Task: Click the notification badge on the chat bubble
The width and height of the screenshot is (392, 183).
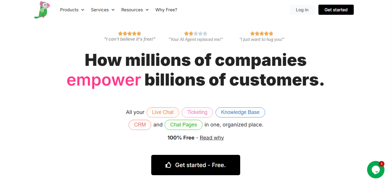Action: (x=382, y=164)
